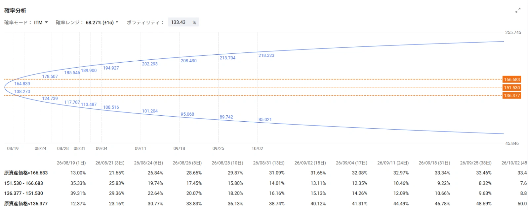Click the lower bound value 108.516
This screenshot has width=529, height=210.
[x=111, y=107]
